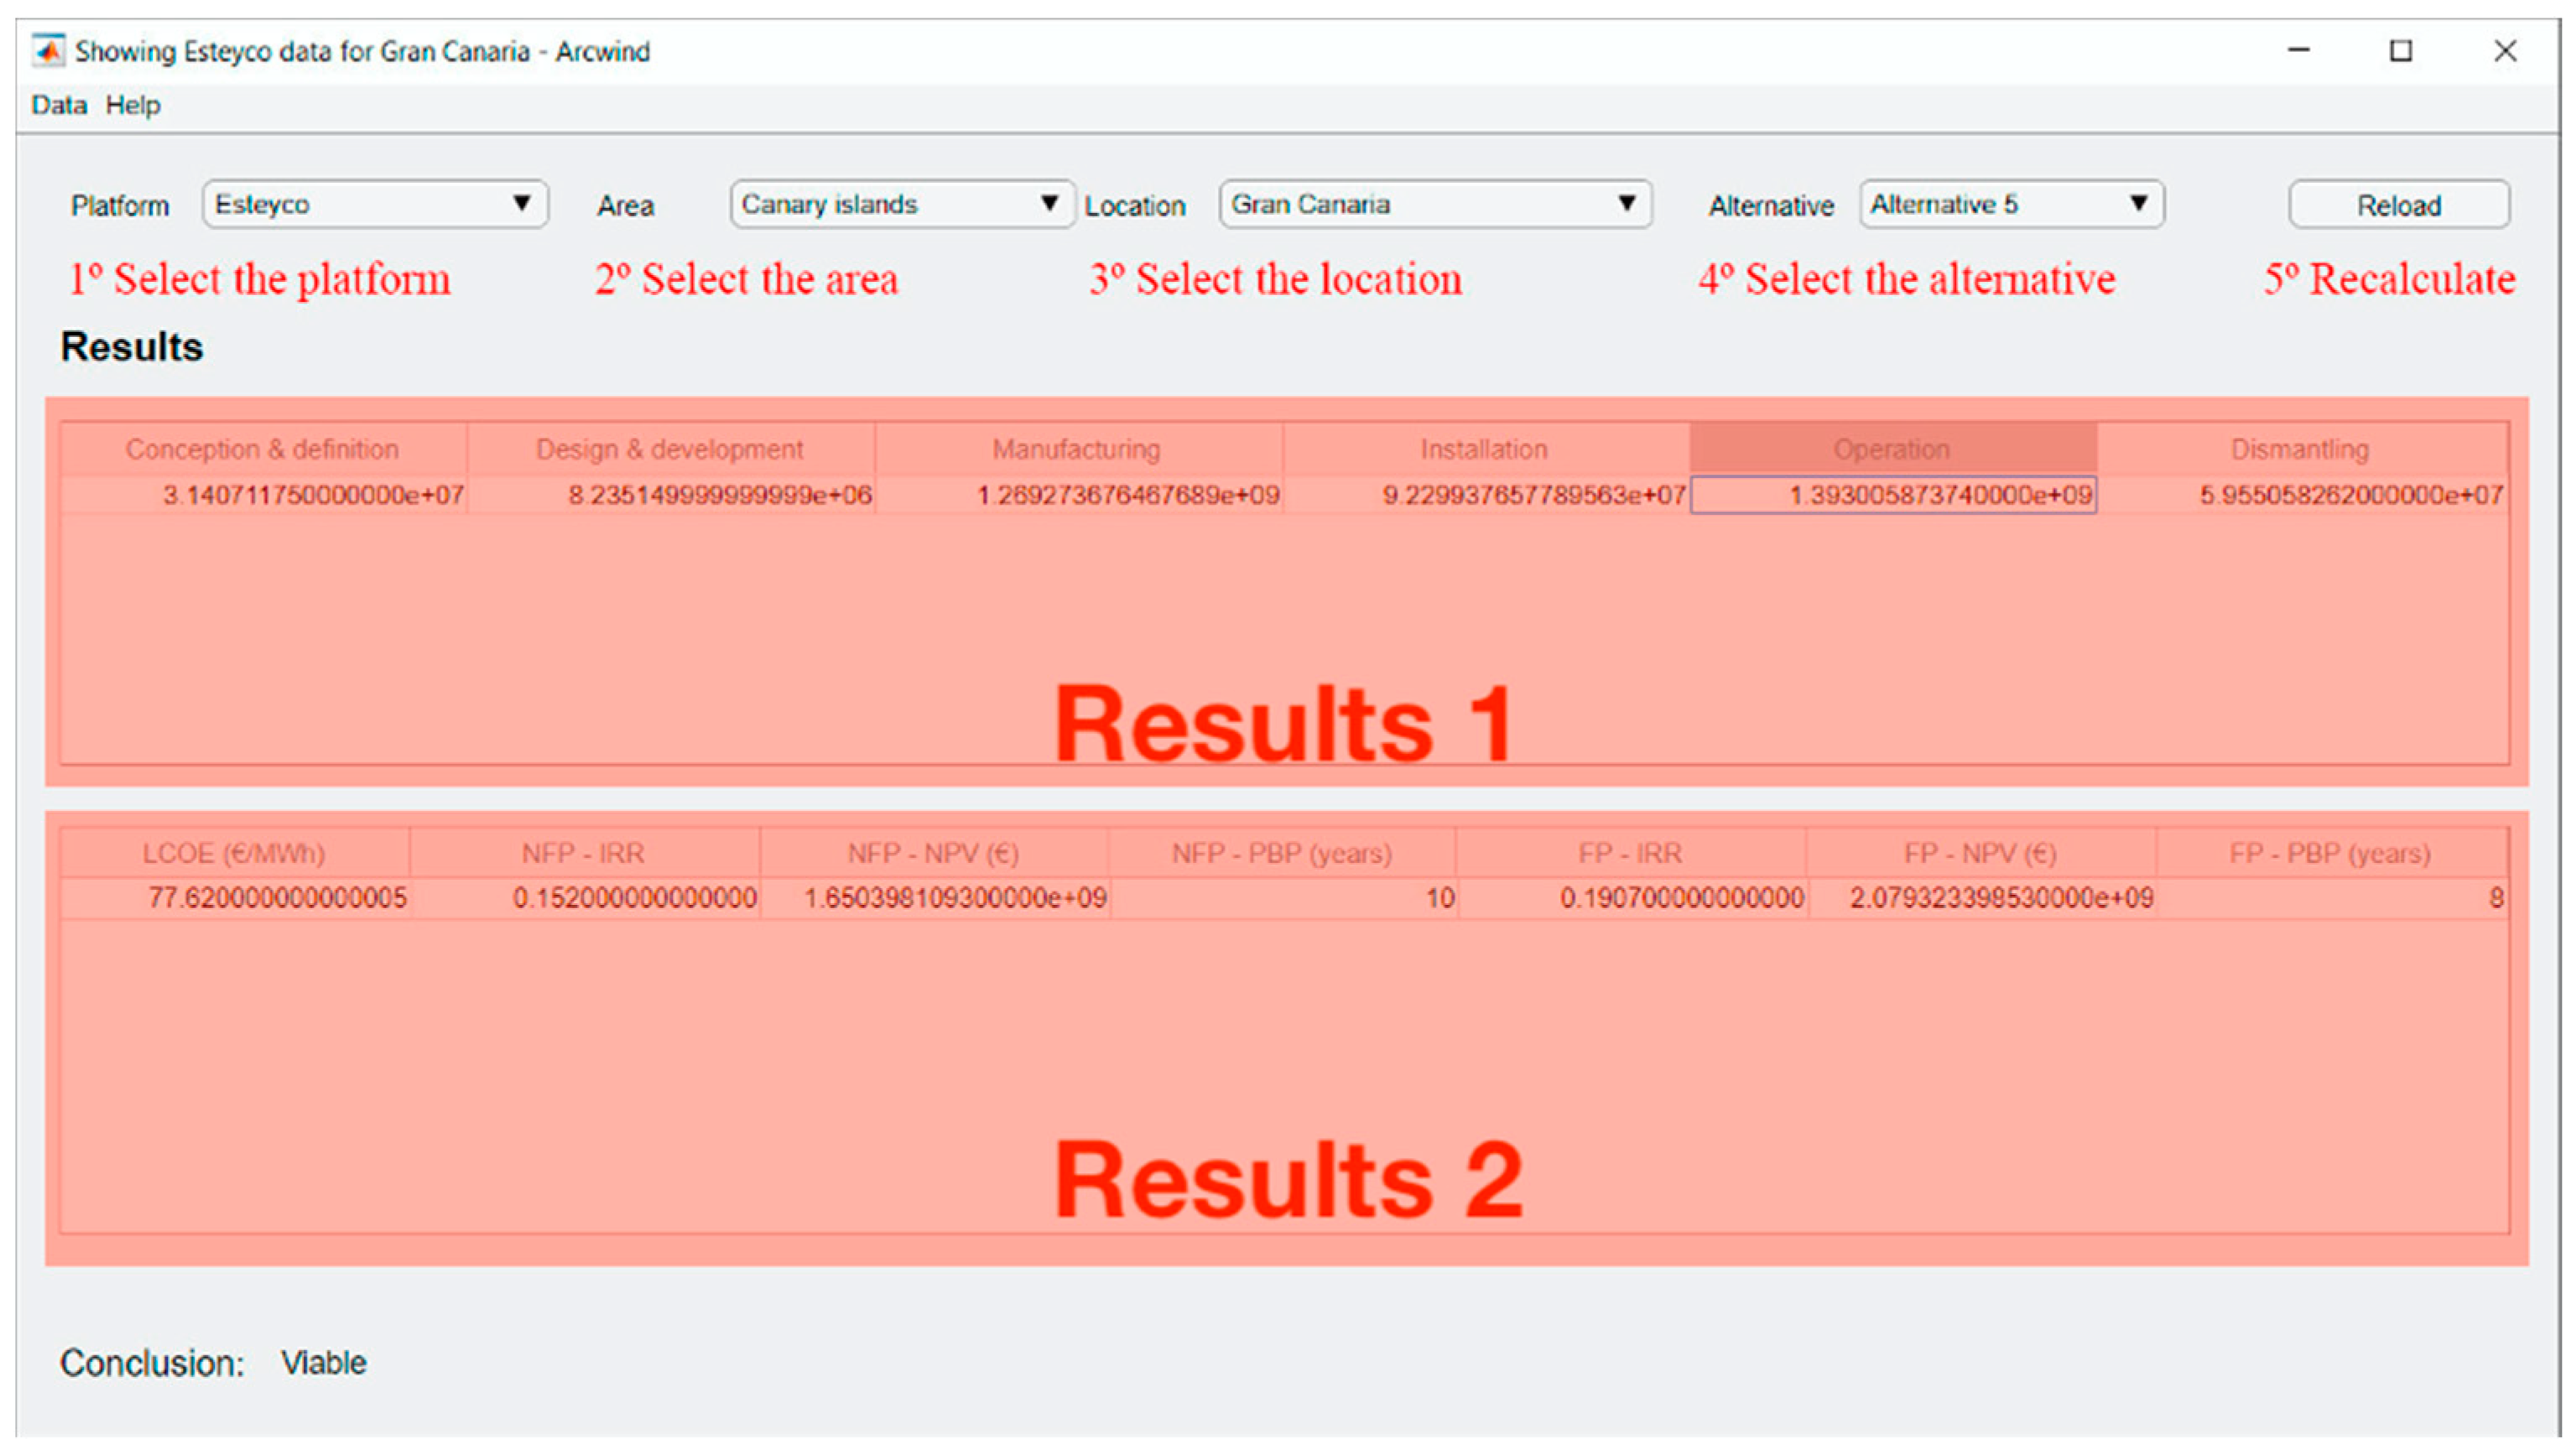
Task: Click the Dismantling cost value cell
Action: pyautogui.click(x=2300, y=495)
